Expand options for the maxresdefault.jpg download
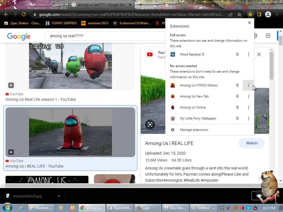Viewport: 283px width, 212px height. tap(59, 196)
